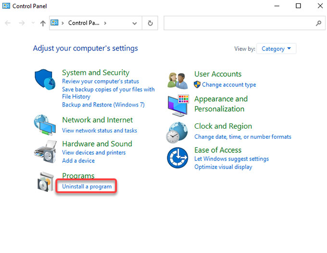Open the Appearance and Personalization monitor icon
Screen dimensions: 327x253
[178, 105]
